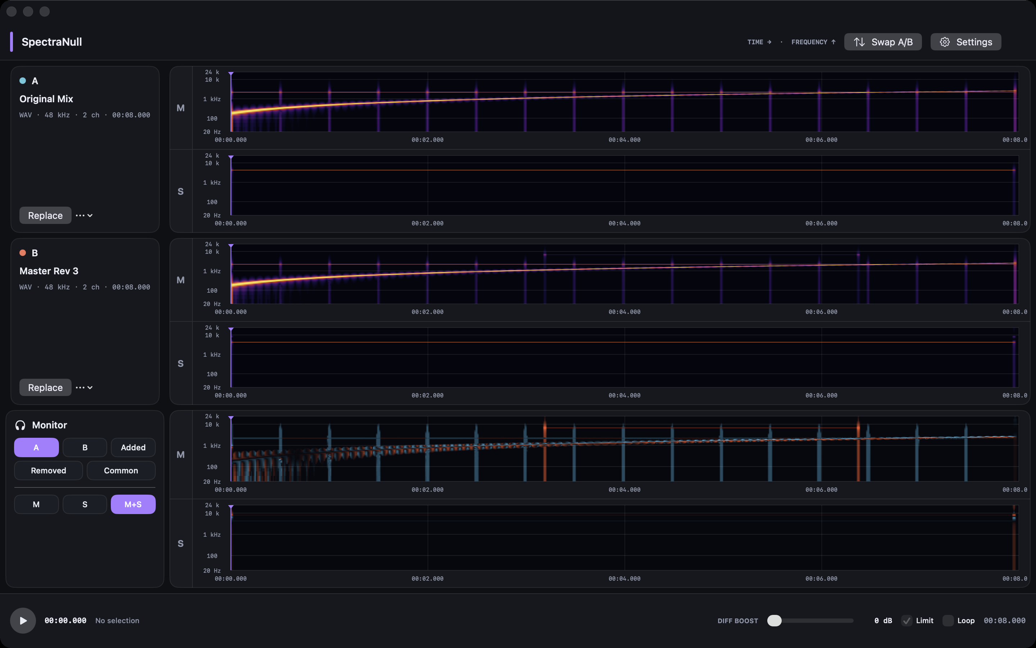Click the No selection status text
This screenshot has height=648, width=1036.
tap(117, 621)
